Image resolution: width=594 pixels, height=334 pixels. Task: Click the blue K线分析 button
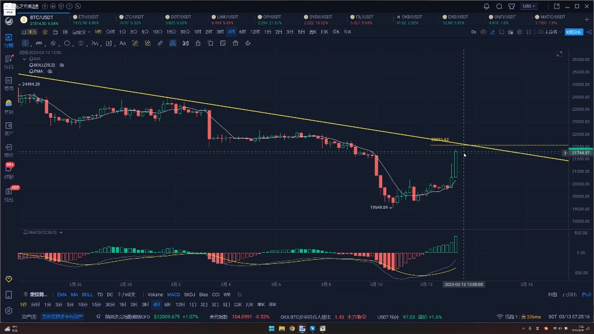click(x=574, y=32)
